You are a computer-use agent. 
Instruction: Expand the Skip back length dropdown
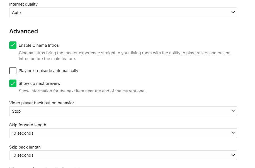point(123,155)
